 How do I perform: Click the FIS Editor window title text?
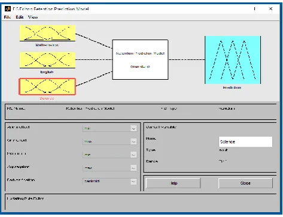[51, 9]
